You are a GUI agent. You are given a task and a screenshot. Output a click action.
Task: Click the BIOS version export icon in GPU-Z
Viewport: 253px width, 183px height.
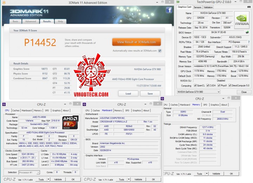pos(247,32)
